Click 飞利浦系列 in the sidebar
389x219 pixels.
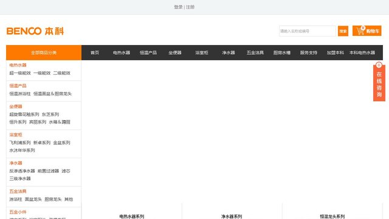pos(20,142)
